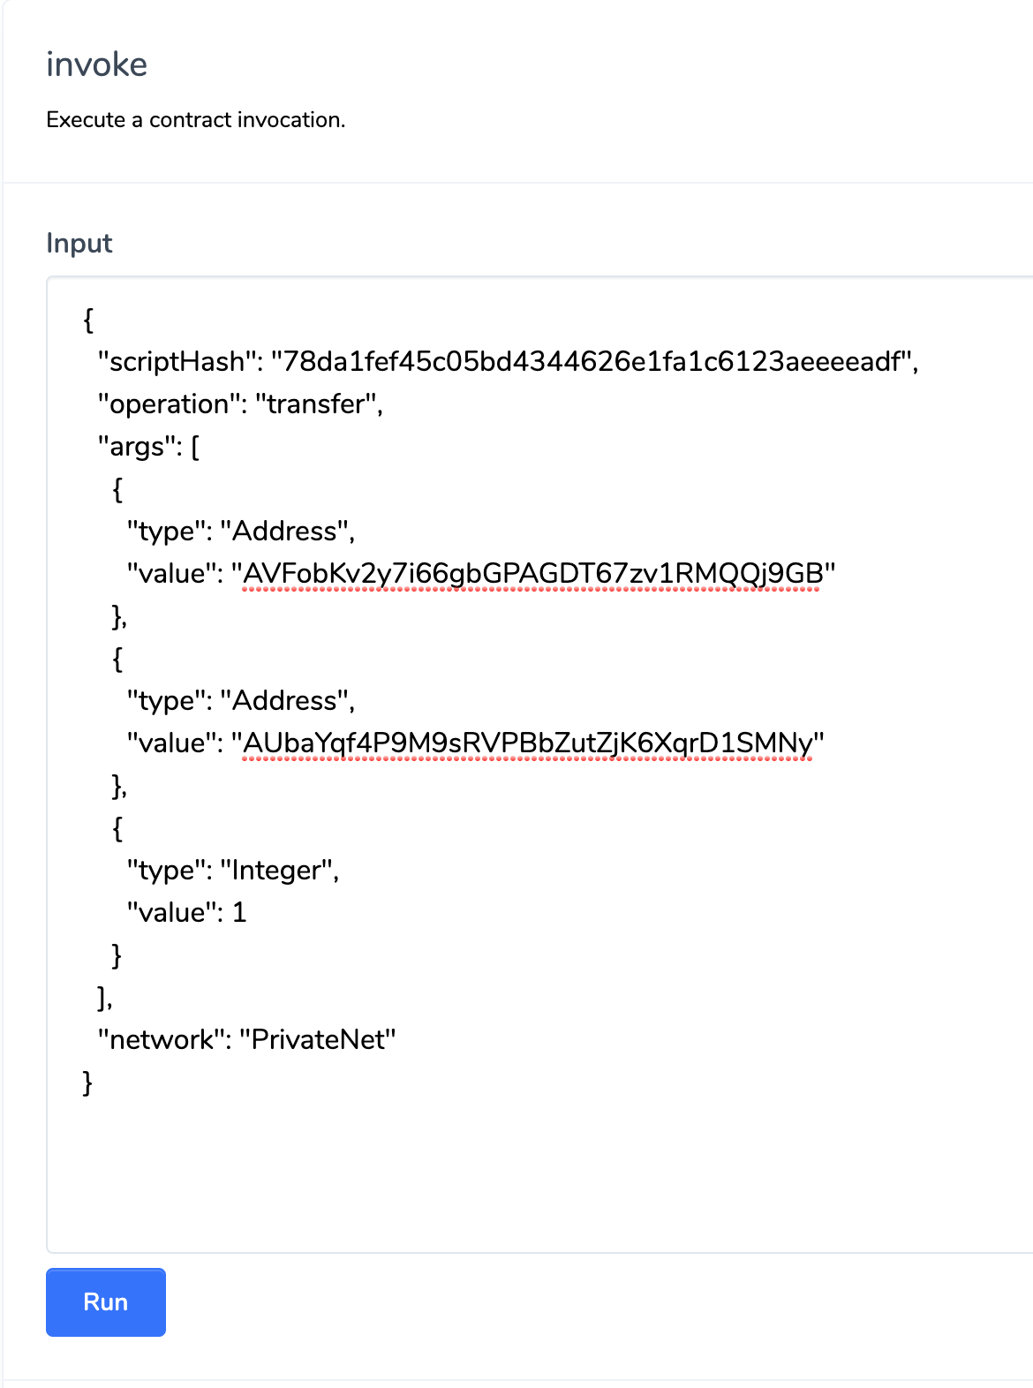Click the opening brace of the JSON
Viewport: 1033px width, 1388px height.
click(x=88, y=319)
